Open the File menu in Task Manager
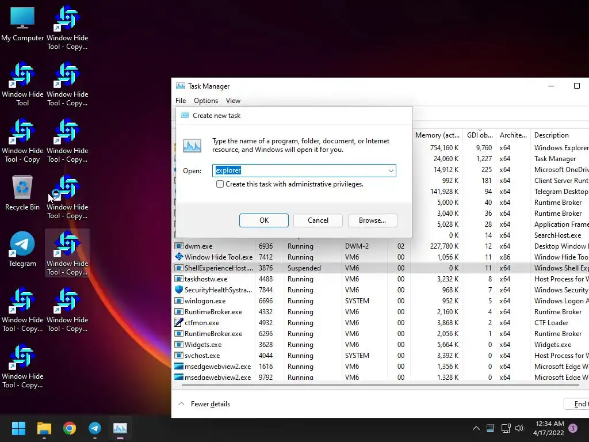This screenshot has height=442, width=589. click(181, 101)
